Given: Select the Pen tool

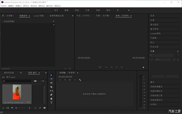Looking at the screenshot, I should (51, 95).
